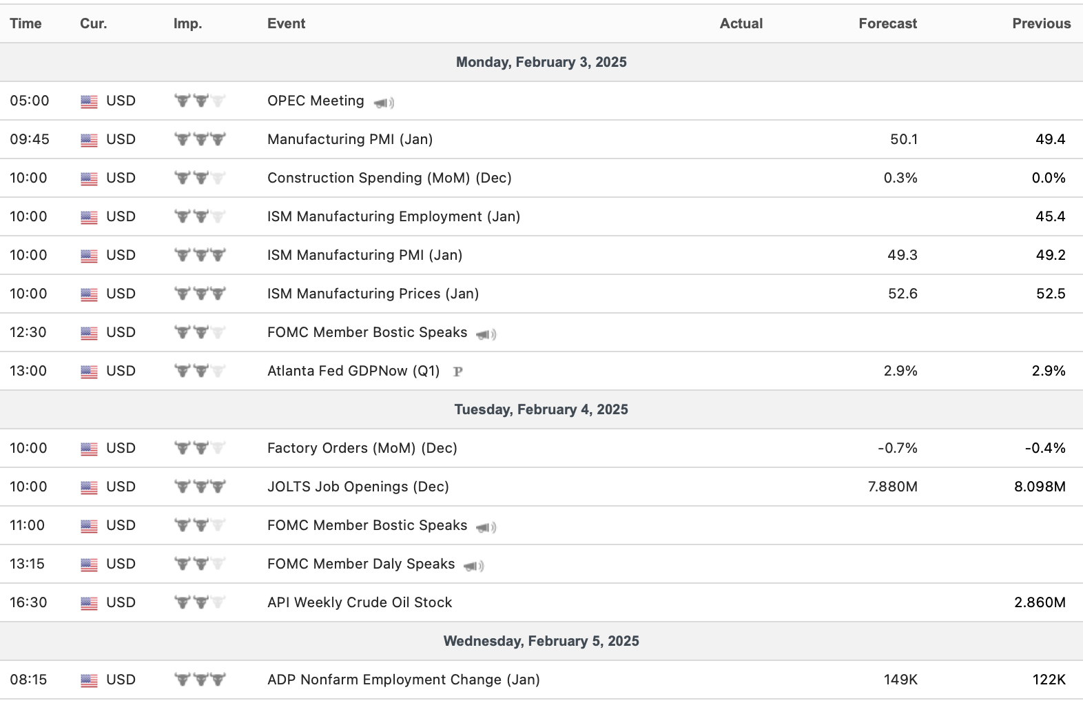Click US flag on OPEC Meeting row
The image size is (1083, 703).
89,101
